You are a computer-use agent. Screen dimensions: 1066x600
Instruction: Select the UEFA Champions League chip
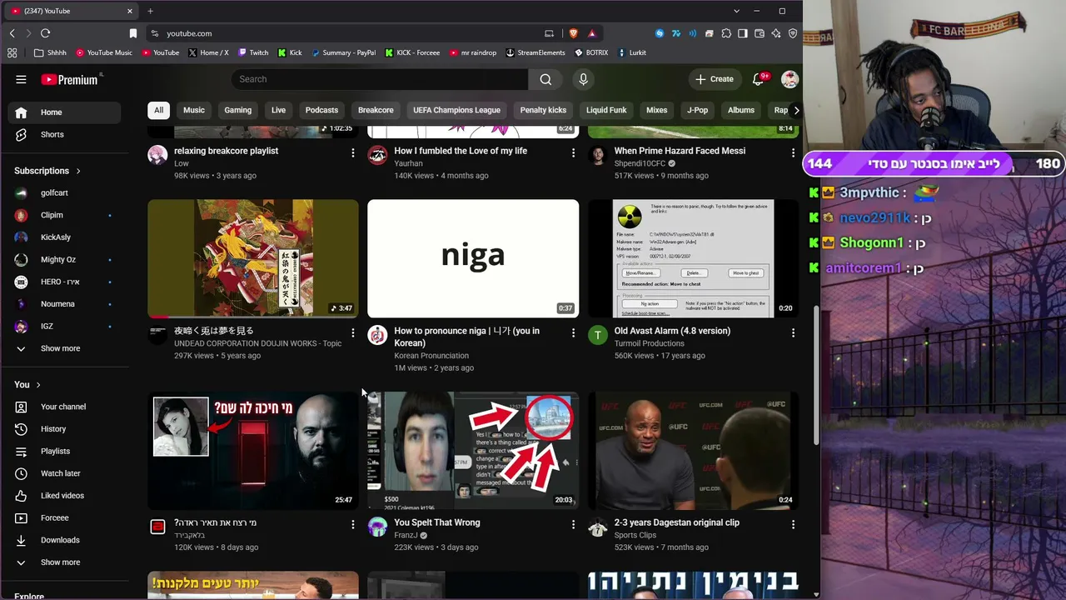456,110
